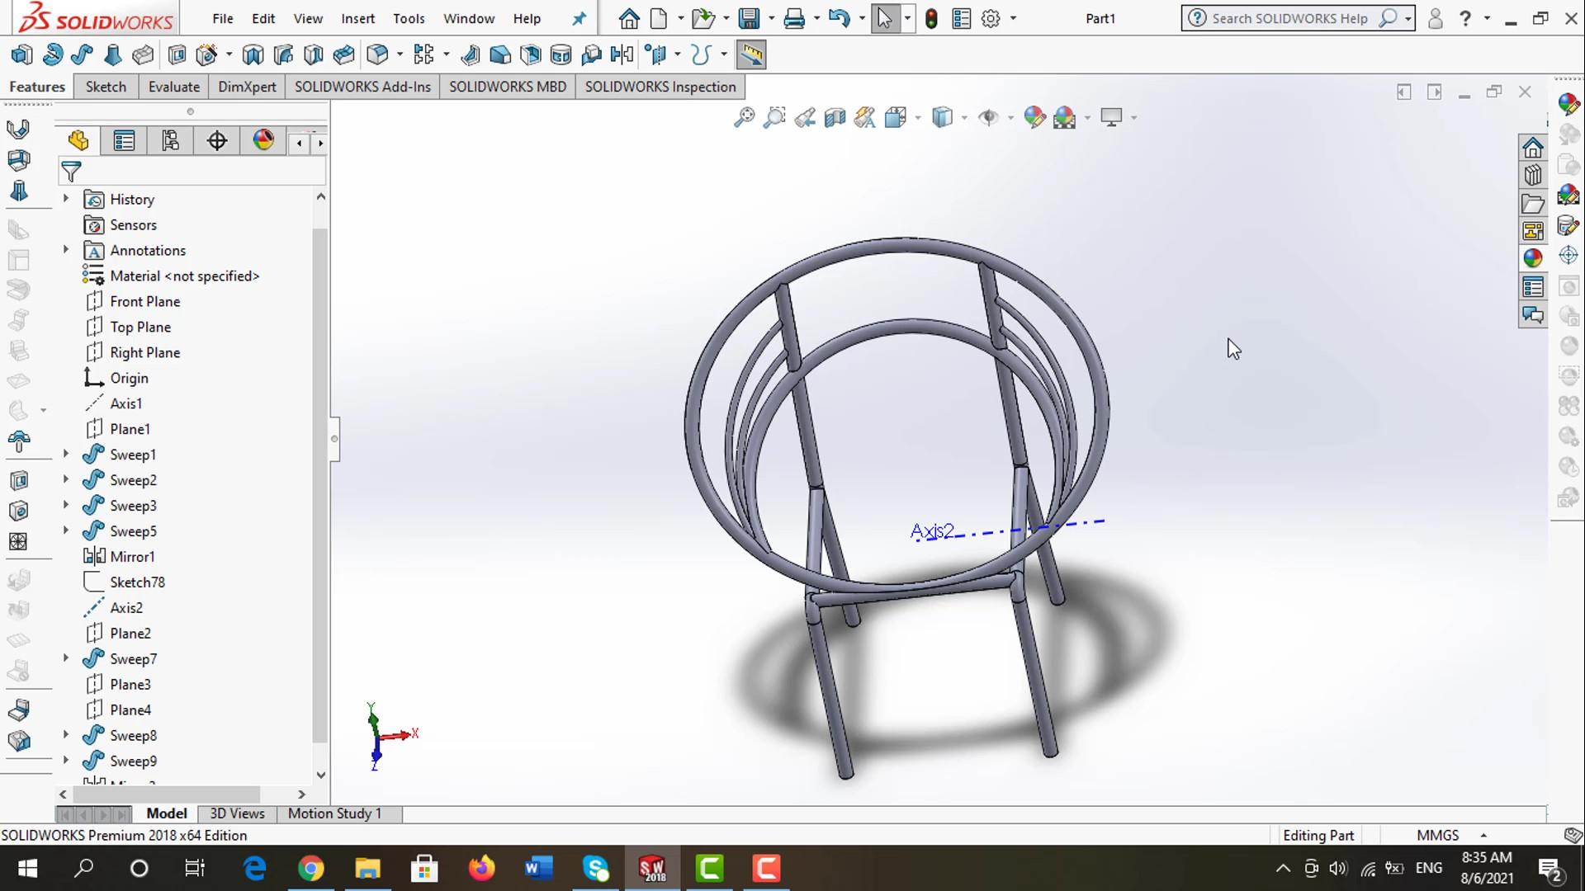
Task: Click the Mirror feature icon in toolbar
Action: 622,55
